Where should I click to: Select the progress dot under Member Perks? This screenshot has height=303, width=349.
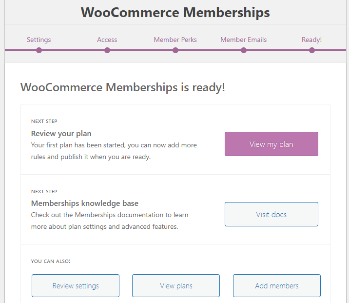(175, 50)
